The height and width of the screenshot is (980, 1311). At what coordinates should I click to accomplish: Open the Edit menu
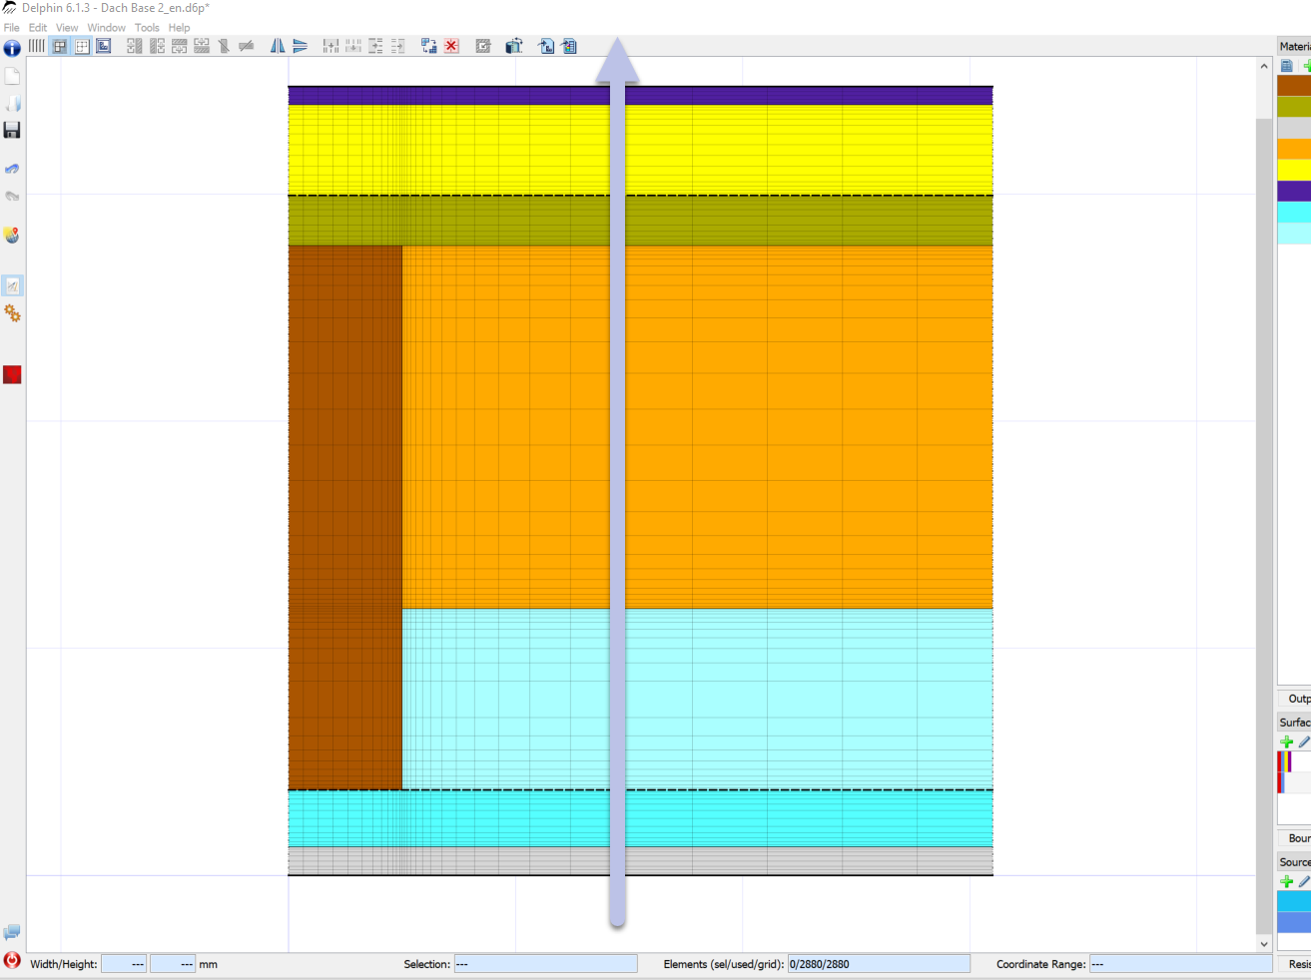pyautogui.click(x=38, y=28)
